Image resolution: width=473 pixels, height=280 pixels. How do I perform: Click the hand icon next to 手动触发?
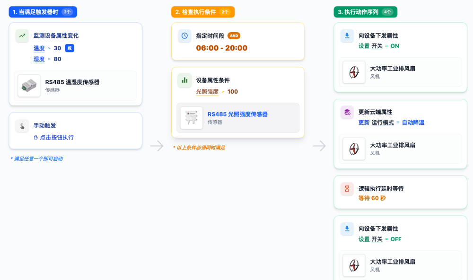click(x=22, y=126)
